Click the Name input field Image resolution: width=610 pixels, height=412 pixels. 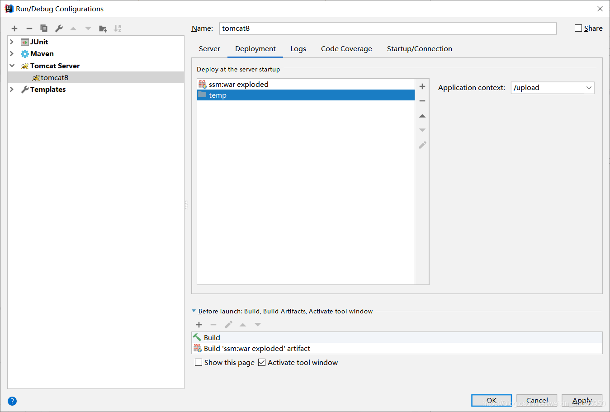388,28
